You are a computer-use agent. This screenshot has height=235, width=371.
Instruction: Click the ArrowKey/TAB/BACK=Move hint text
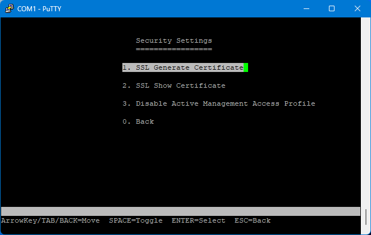(x=50, y=220)
